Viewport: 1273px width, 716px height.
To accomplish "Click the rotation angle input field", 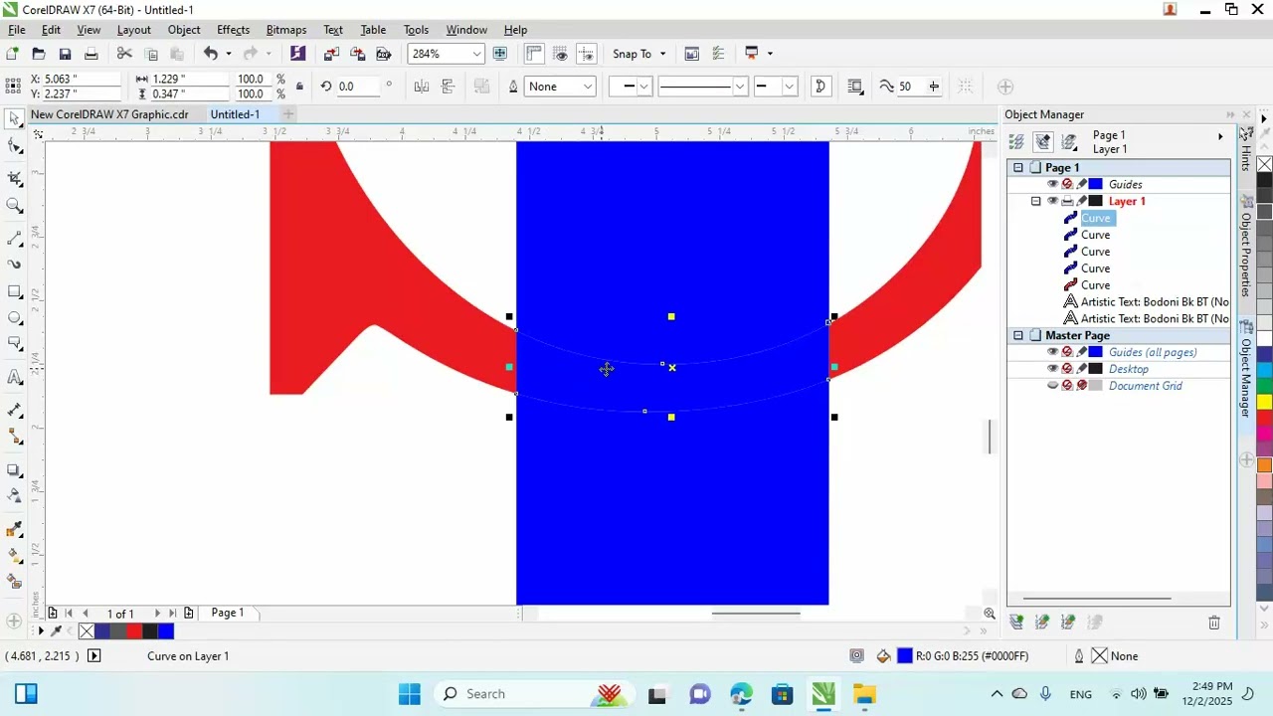I will 357,87.
